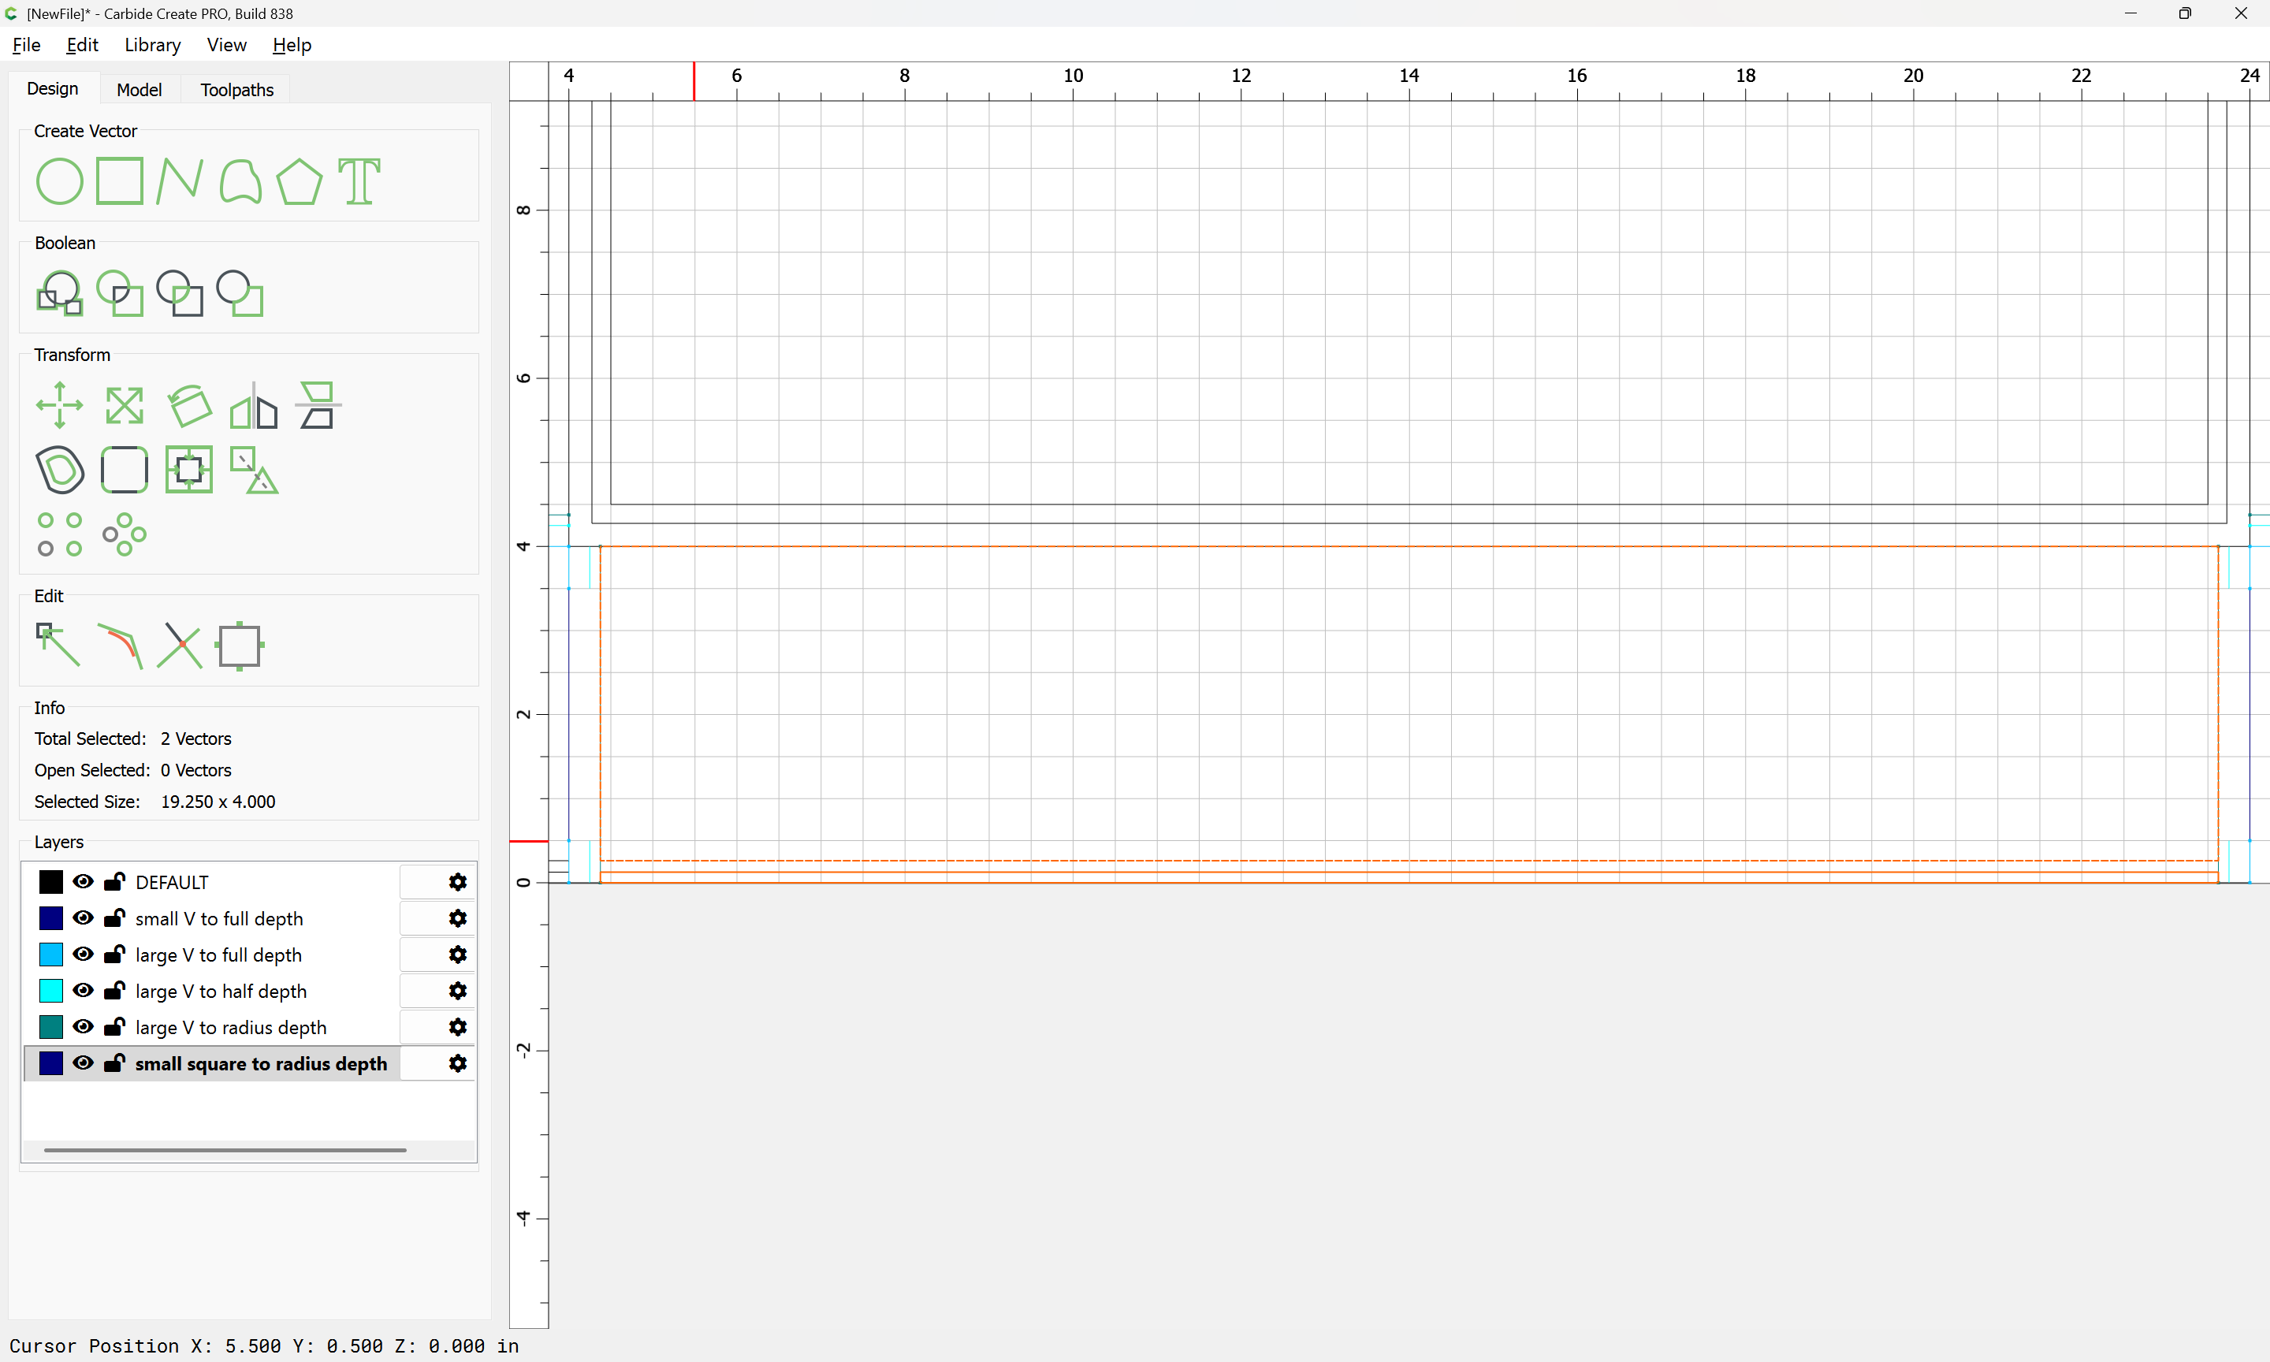Screen dimensions: 2270x1362
Task: Open the Offset Vector tool
Action: click(x=60, y=470)
